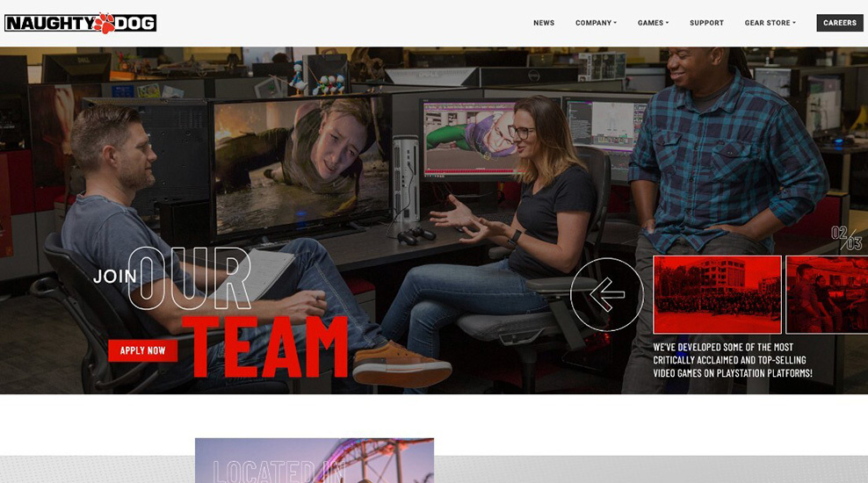Image resolution: width=868 pixels, height=483 pixels.
Task: Click the Join Our Team headline
Action: [x=221, y=313]
